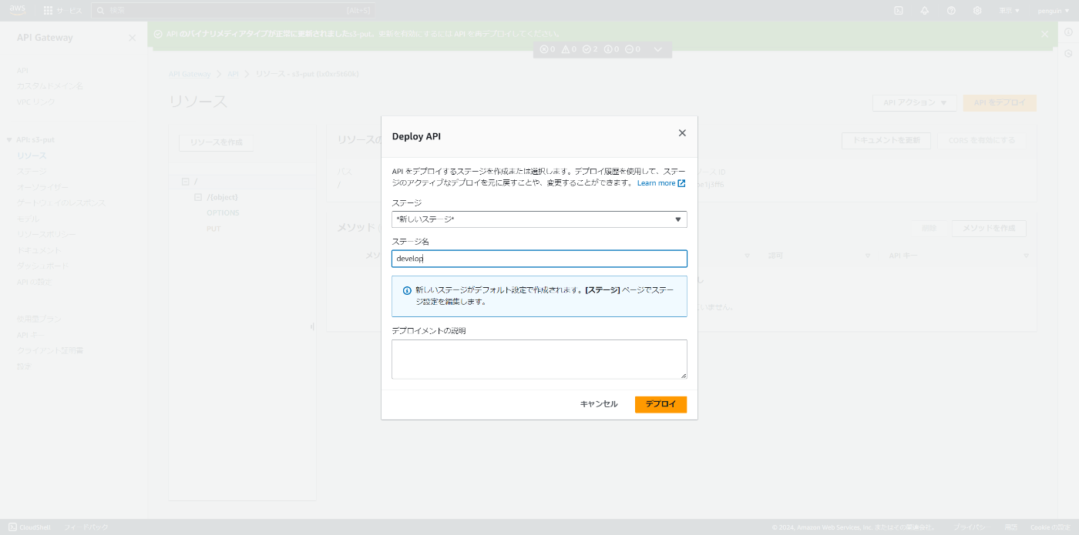1079x535 pixels.
Task: Open 使用量プラン in the sidebar
Action: 39,319
